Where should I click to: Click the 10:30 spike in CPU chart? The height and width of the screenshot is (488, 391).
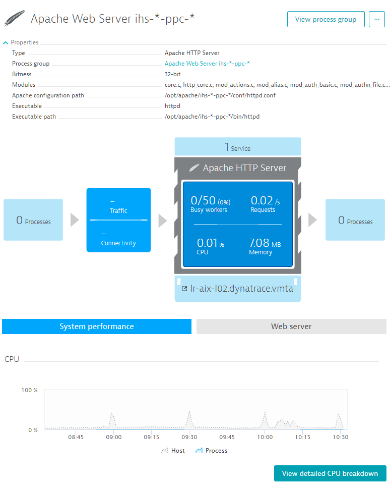click(339, 421)
